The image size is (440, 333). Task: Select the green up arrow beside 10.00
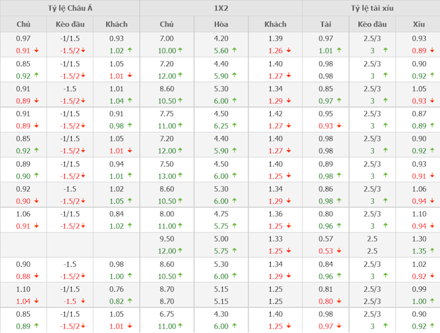coord(181,50)
